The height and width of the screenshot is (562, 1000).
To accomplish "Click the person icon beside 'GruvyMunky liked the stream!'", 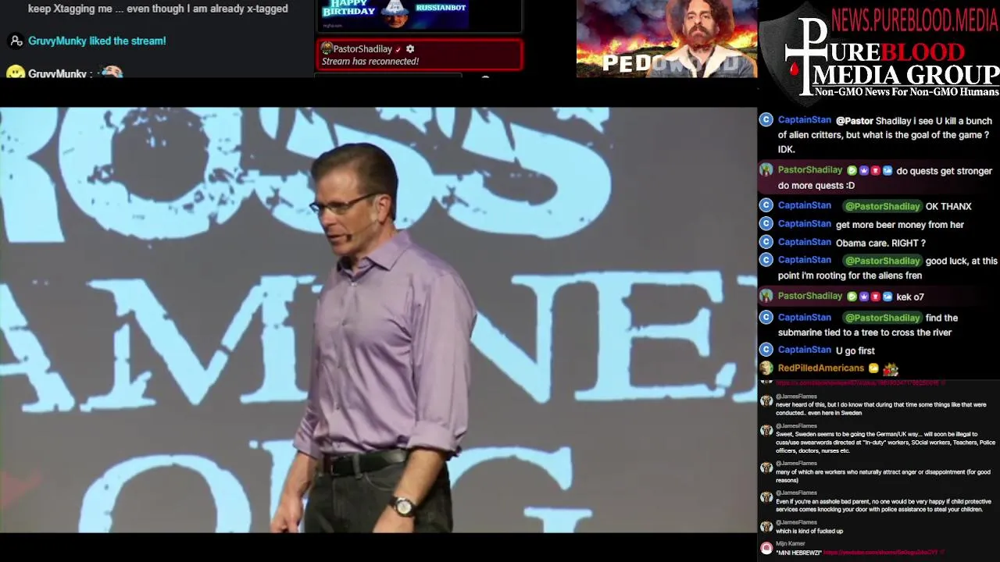I will tap(16, 41).
